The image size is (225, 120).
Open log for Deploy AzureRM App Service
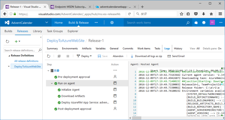click(x=115, y=102)
